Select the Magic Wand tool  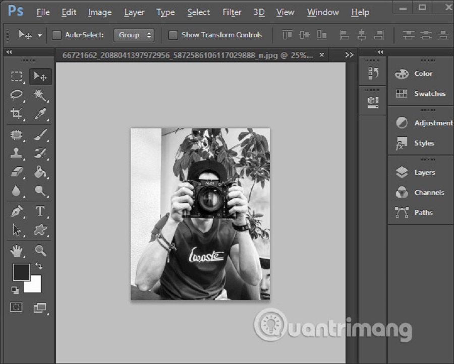(x=40, y=95)
